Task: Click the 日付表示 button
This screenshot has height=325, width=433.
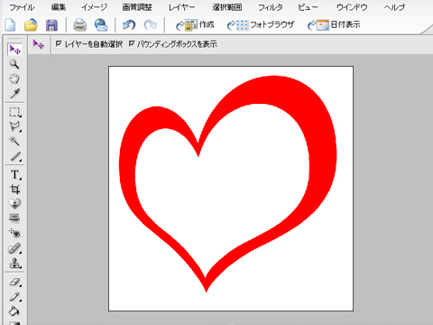Action: 334,25
